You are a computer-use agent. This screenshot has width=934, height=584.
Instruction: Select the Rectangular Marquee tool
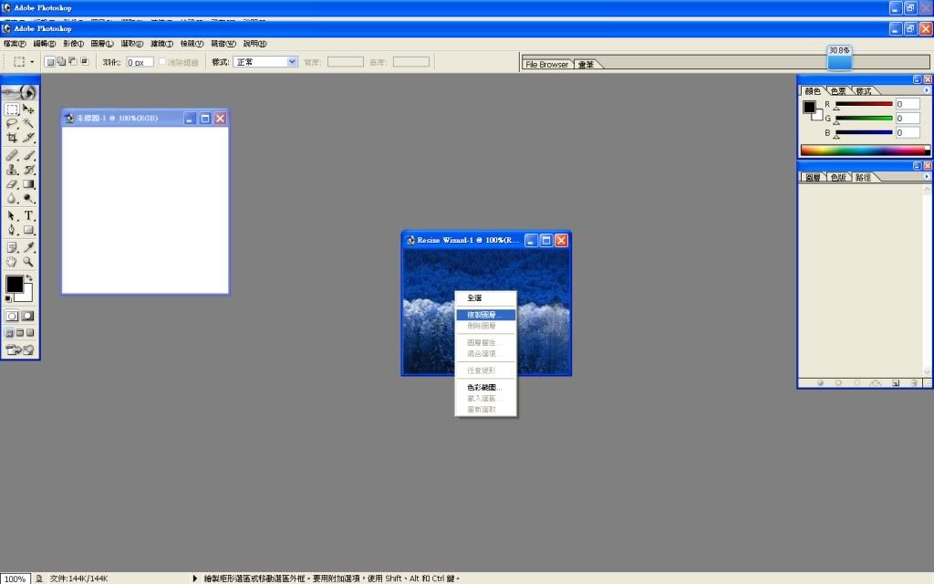tap(12, 109)
